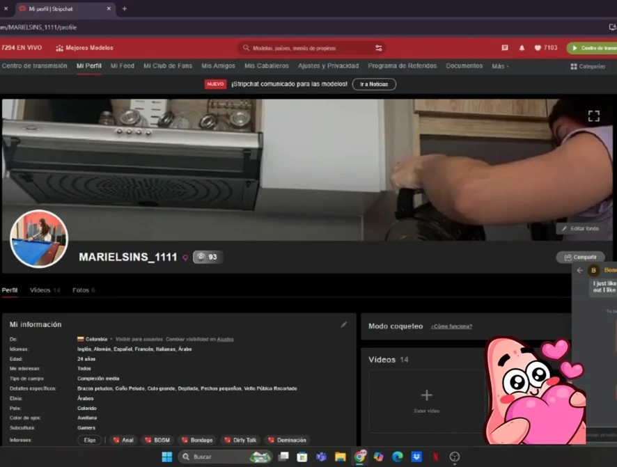Expand the cover image to fullscreen
This screenshot has height=467, width=617.
coord(593,116)
